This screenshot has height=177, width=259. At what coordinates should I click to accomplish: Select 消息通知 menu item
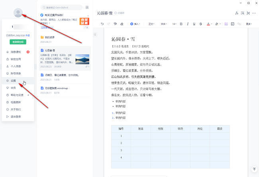(18, 52)
